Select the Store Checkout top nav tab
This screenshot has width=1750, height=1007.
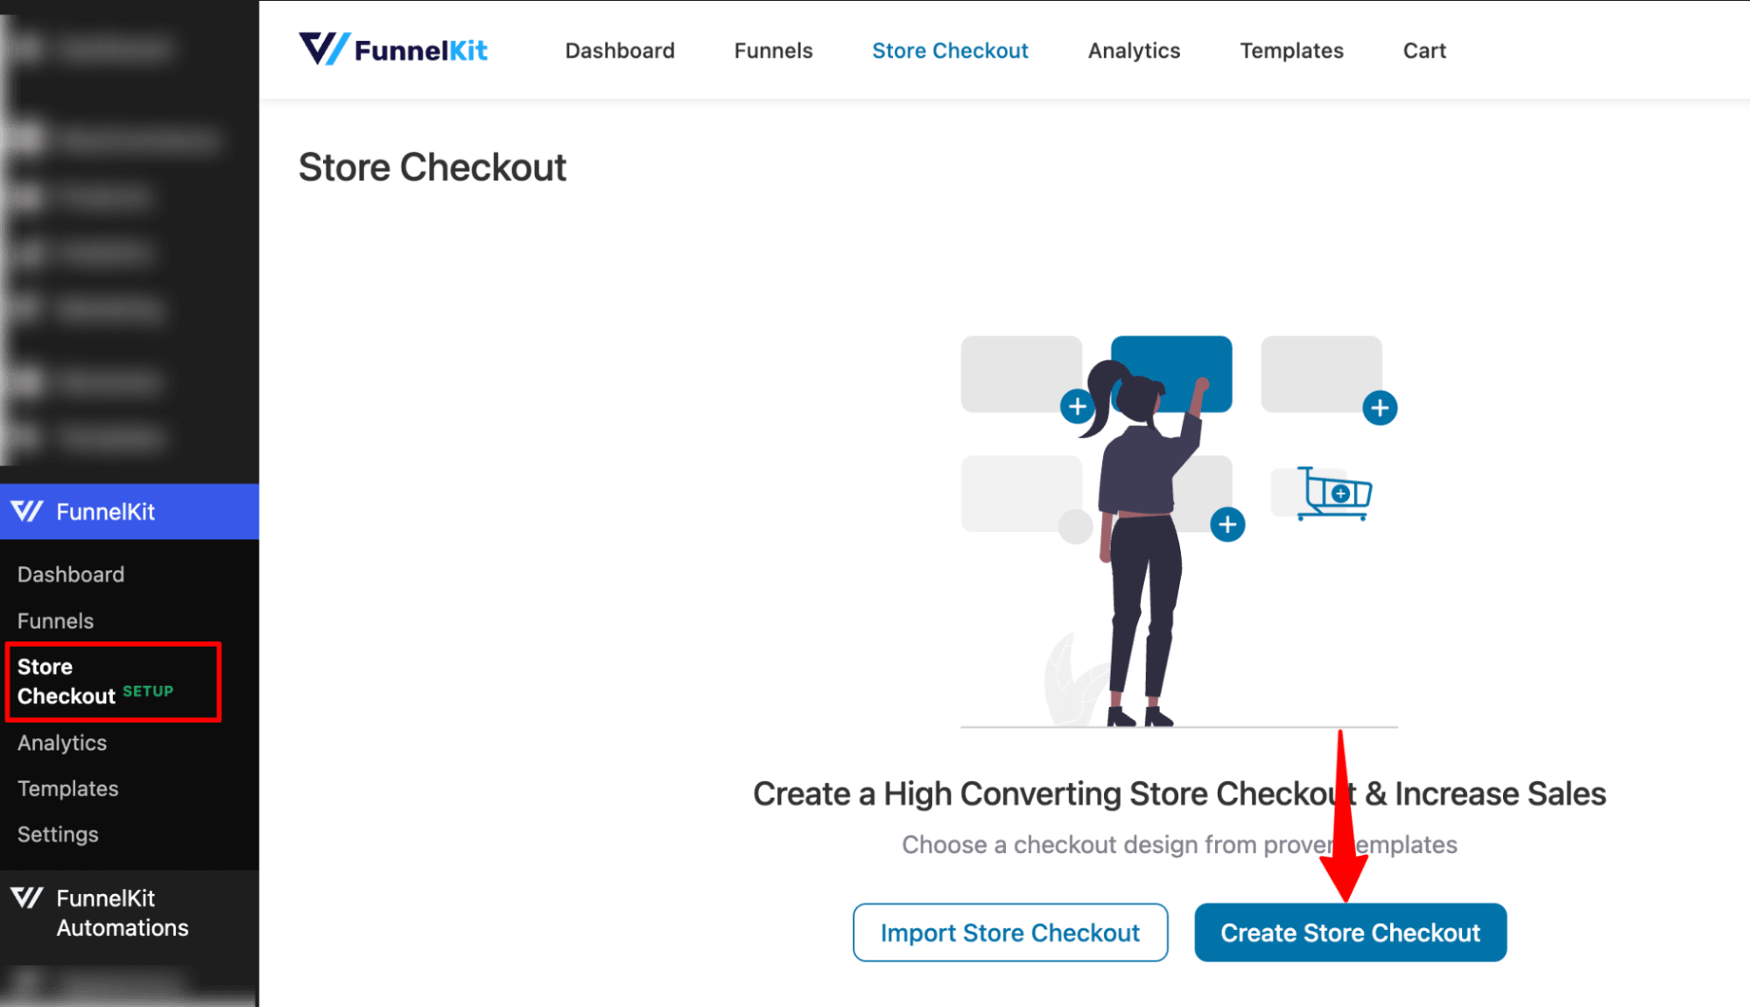[950, 51]
